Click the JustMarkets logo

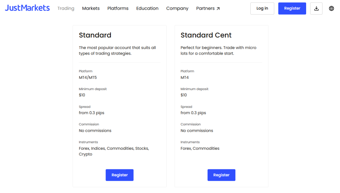coord(27,8)
